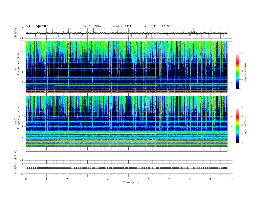Click the "ch.4(V)" axis label
Image resolution: width=260 pixels, height=201 pixels.
pyautogui.click(x=16, y=168)
